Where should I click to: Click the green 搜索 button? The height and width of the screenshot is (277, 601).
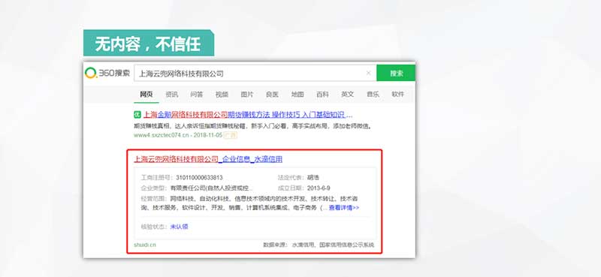[x=396, y=73]
